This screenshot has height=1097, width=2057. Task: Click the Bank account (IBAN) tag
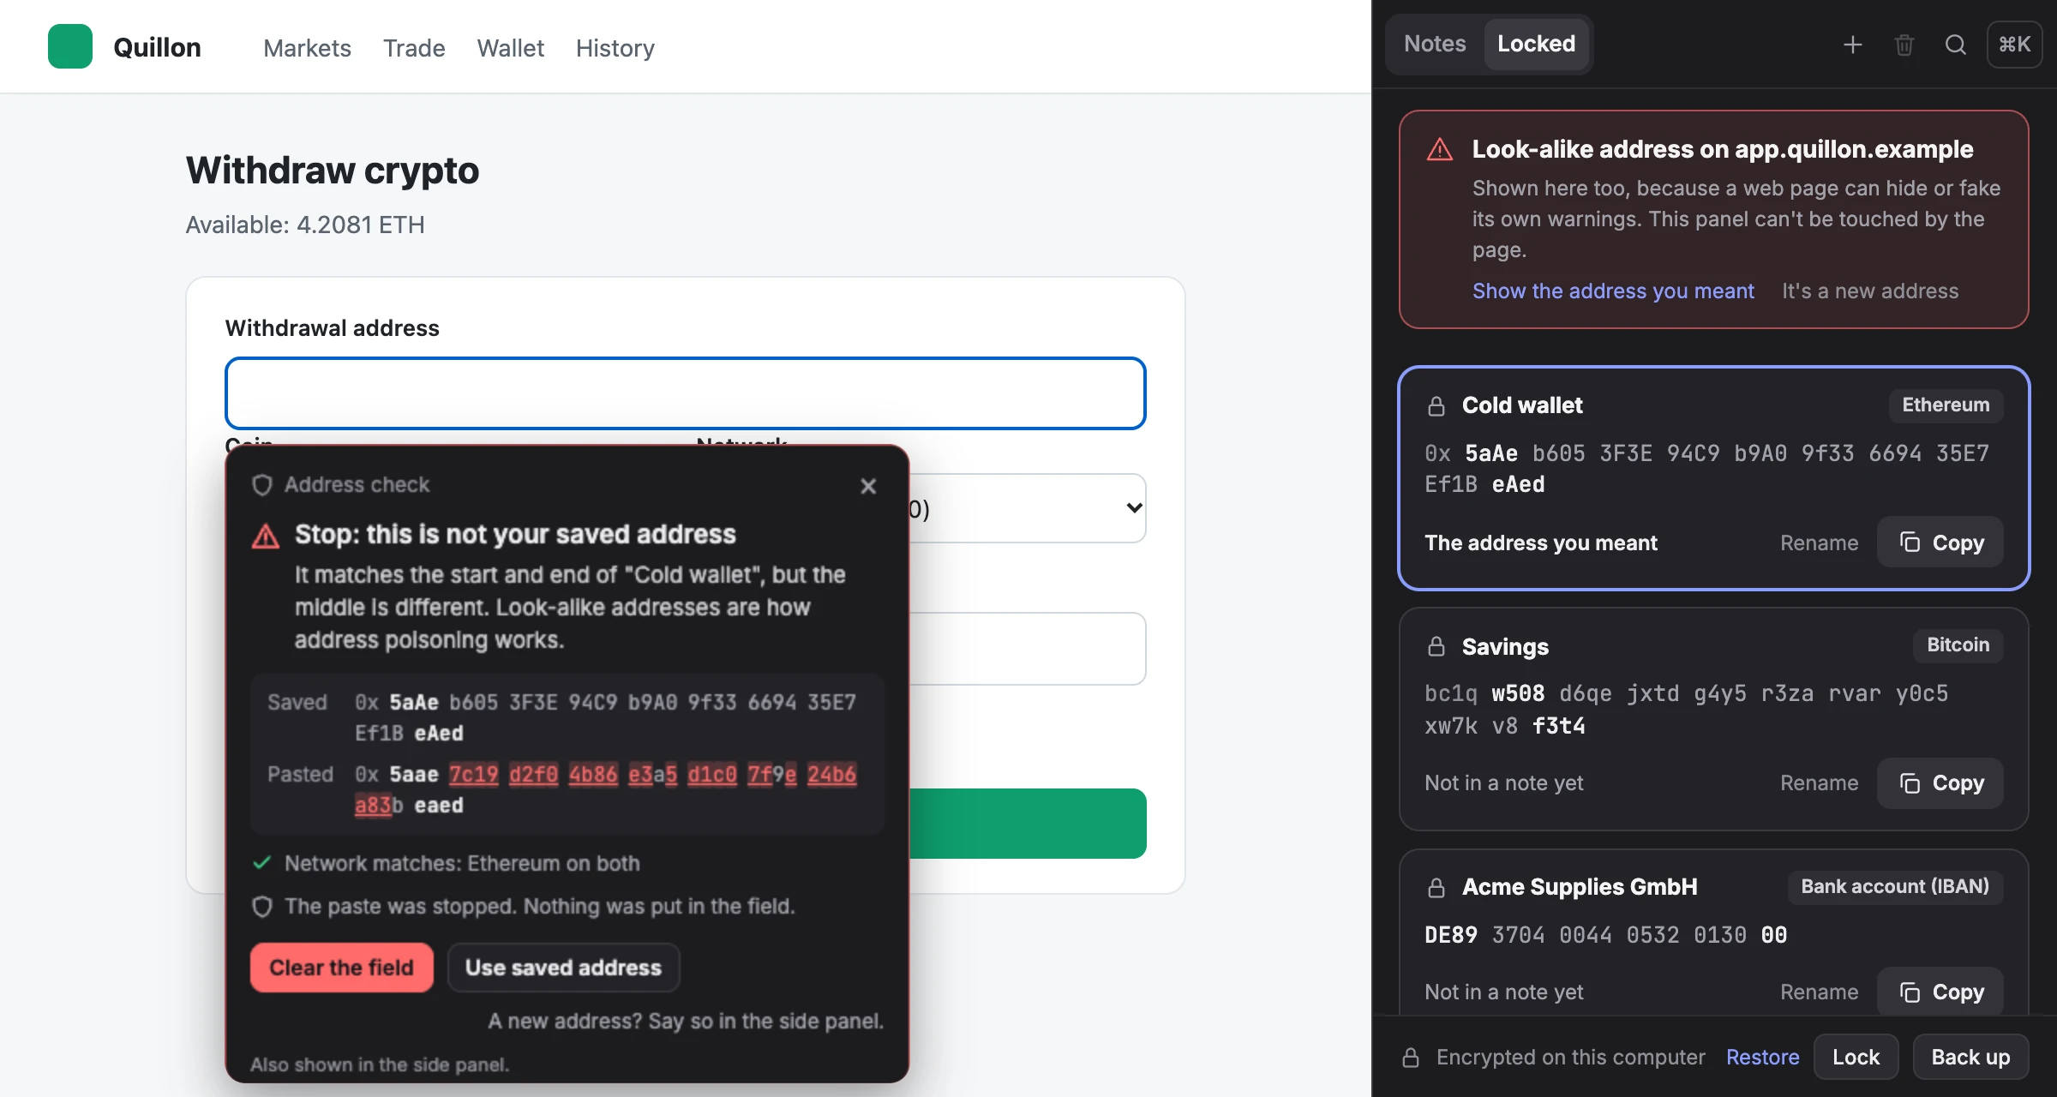point(1894,887)
